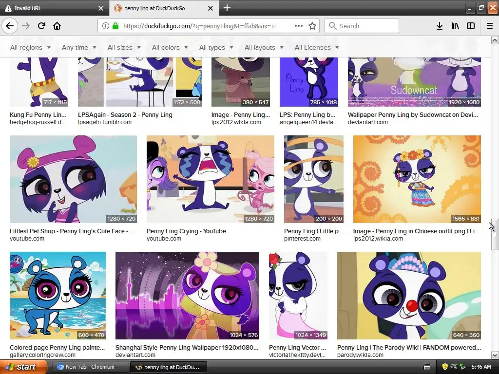Switch to the Invalid URL tab
This screenshot has width=499, height=374.
[55, 8]
